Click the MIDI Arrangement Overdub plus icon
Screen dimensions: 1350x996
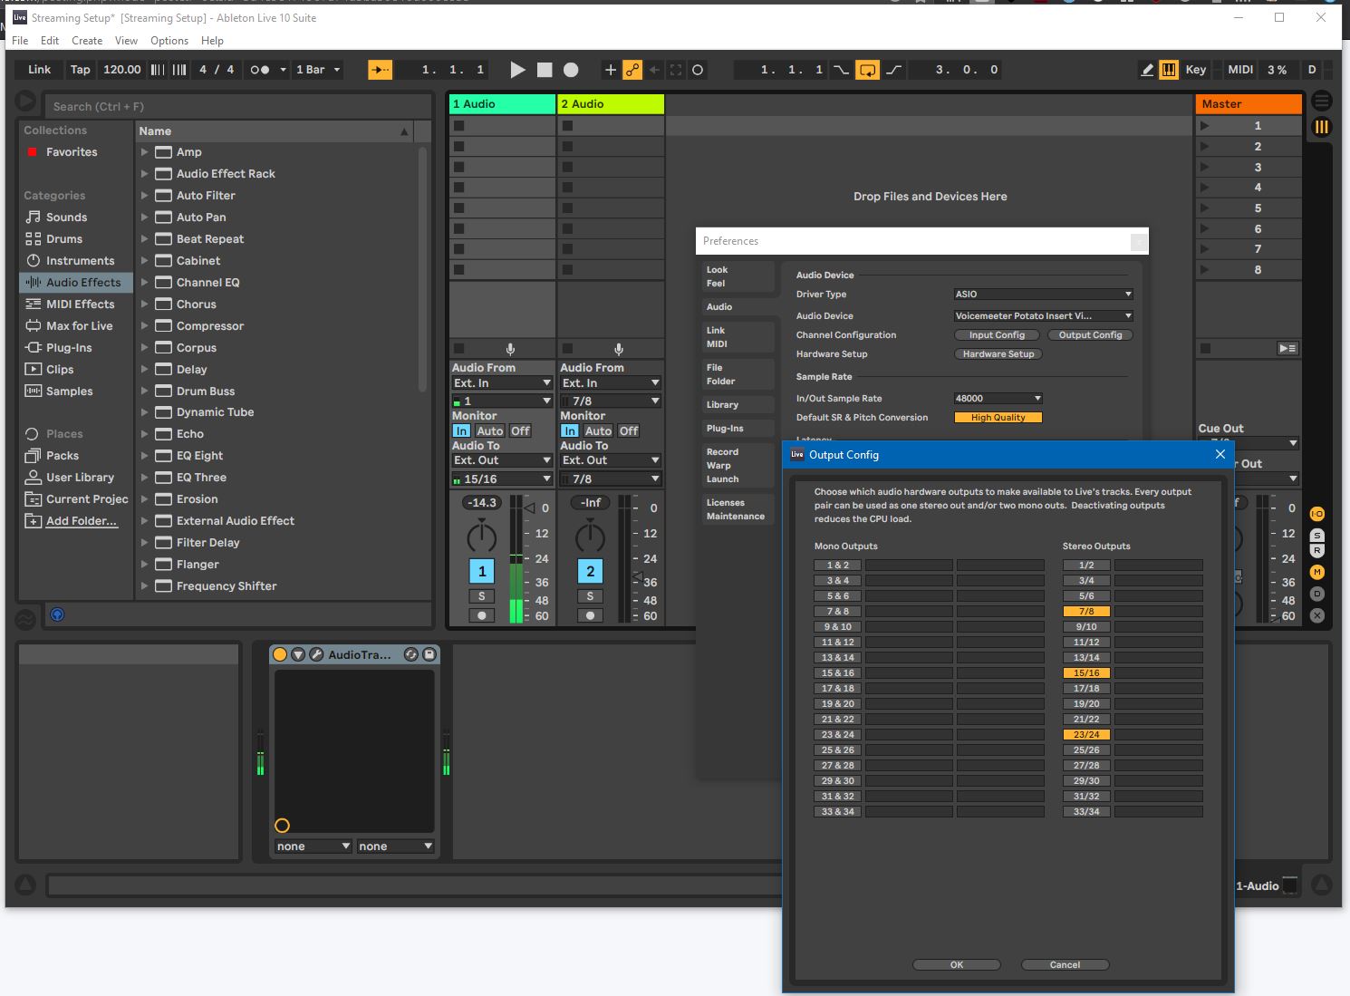pyautogui.click(x=610, y=70)
